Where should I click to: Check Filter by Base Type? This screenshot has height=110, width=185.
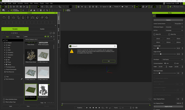4,102
